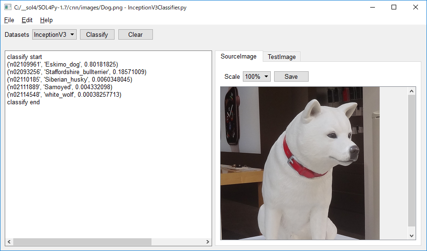
Task: Click the Datasets label
Action: point(17,35)
